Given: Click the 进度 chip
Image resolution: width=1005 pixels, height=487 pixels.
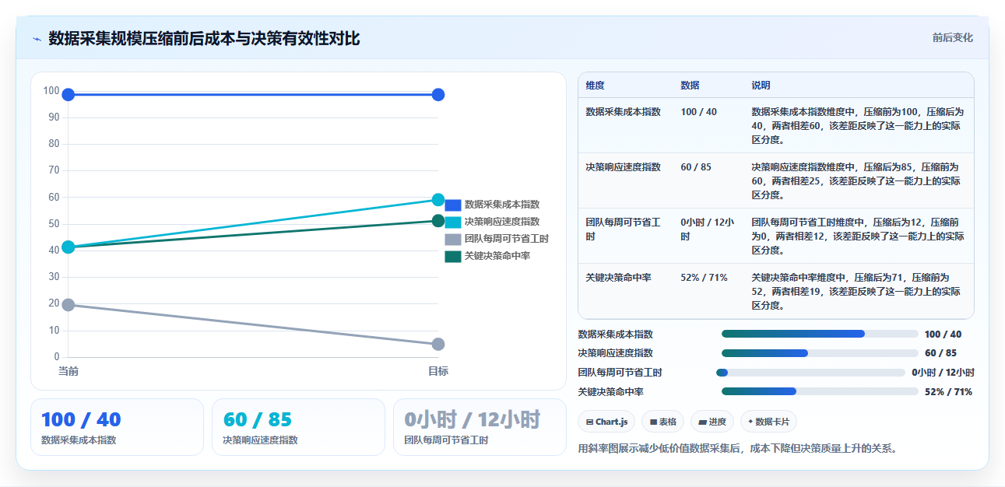Looking at the screenshot, I should pos(712,422).
